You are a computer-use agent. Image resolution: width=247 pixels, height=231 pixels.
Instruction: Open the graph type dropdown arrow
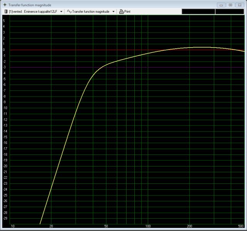pyautogui.click(x=113, y=12)
